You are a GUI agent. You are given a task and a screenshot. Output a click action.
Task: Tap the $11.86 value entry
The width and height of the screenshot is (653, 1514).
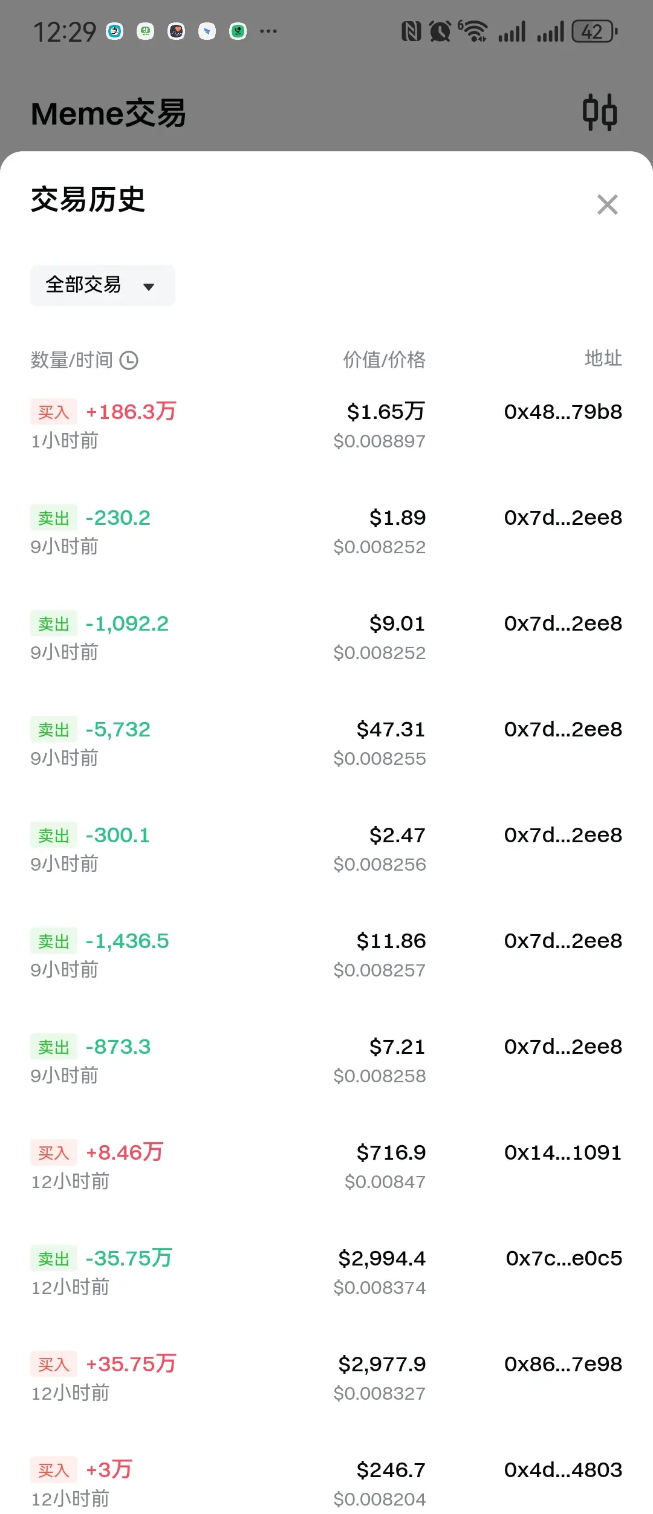point(391,941)
